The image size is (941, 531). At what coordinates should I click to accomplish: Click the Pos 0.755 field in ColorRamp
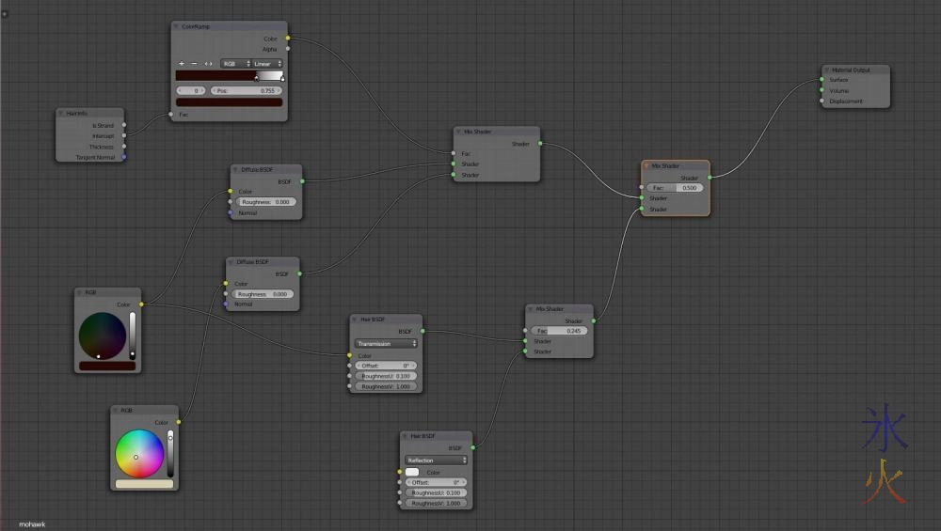coord(247,90)
